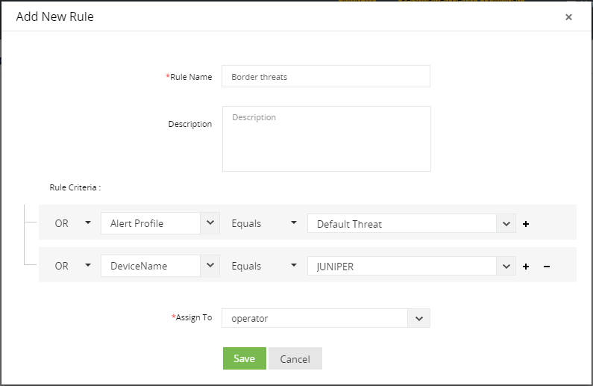Open the Assign To operator dropdown
This screenshot has width=593, height=386.
point(418,318)
